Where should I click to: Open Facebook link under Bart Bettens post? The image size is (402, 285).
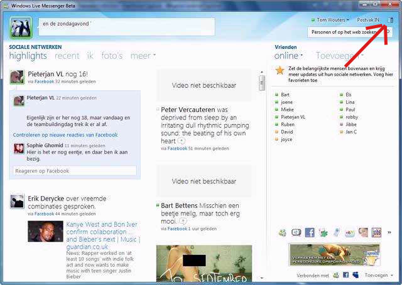point(177,229)
